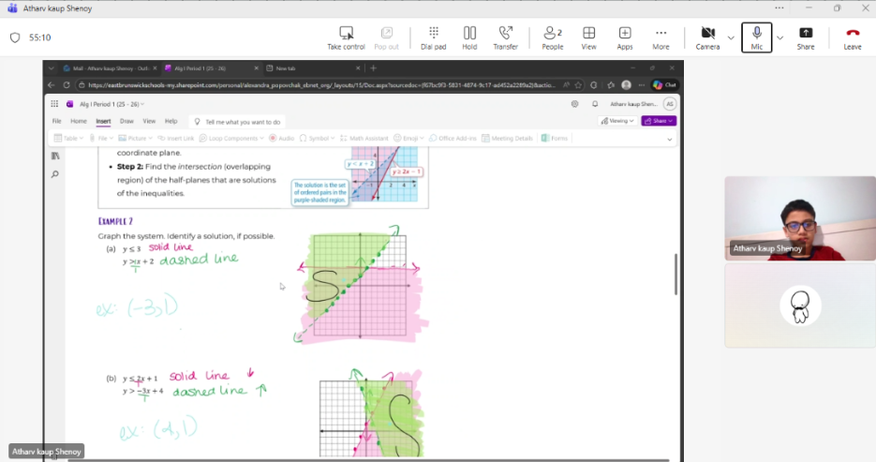Open the File menu in OneNote
This screenshot has height=462, width=876.
[x=57, y=121]
